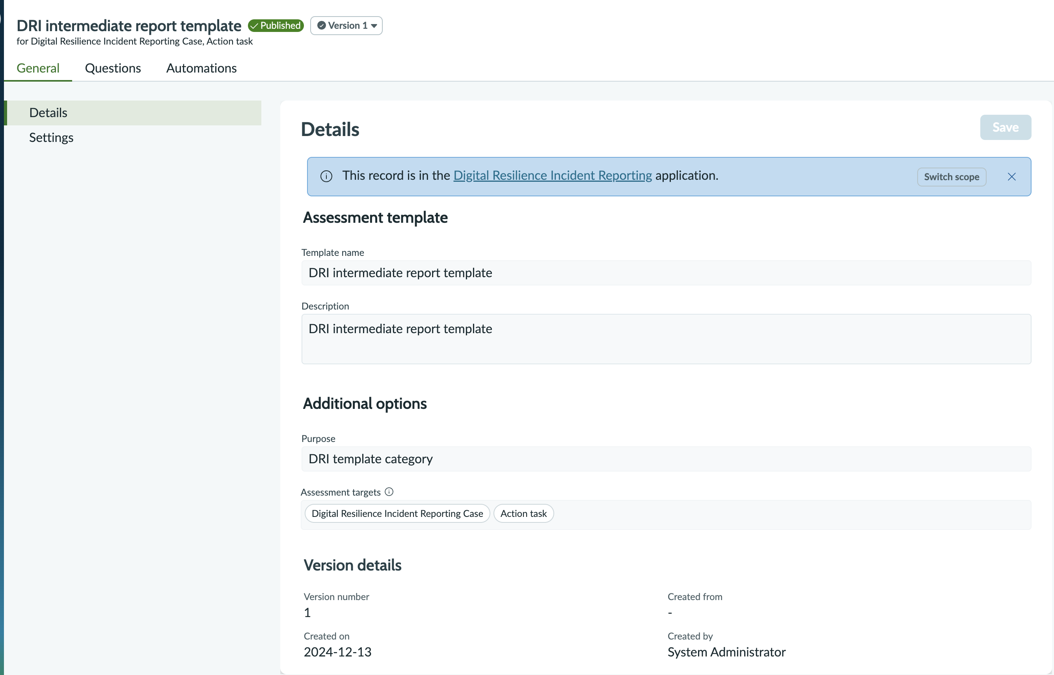
Task: Open the Version 1 dropdown
Action: click(x=346, y=25)
